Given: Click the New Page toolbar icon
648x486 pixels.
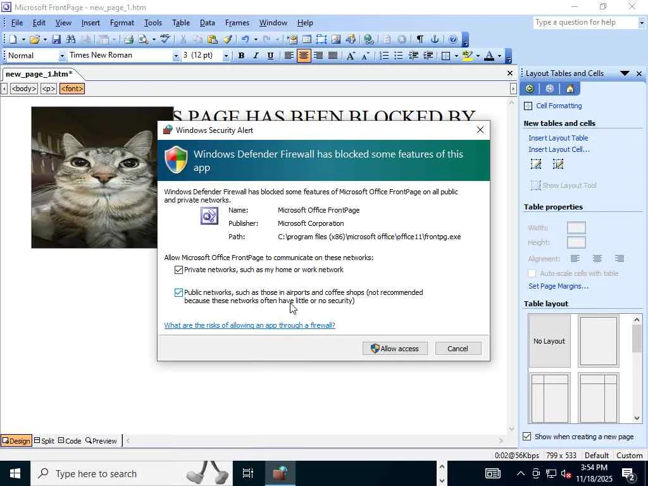Looking at the screenshot, I should (13, 39).
